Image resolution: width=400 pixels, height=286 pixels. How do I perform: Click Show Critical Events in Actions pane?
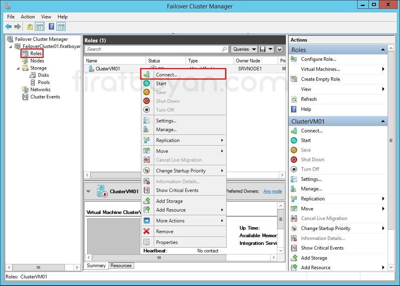[322, 248]
